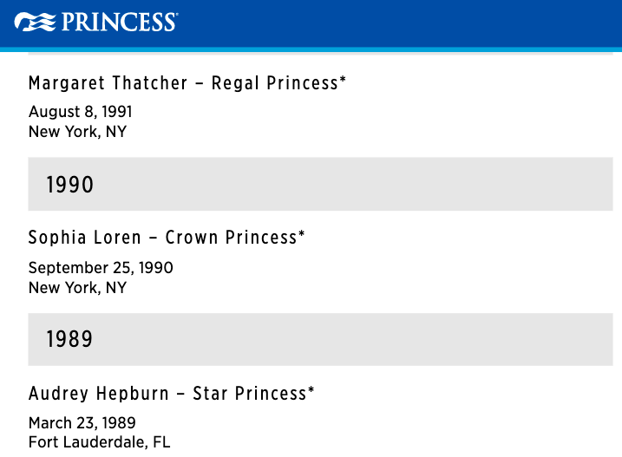Click the March 23, 1989 date text
The image size is (622, 457).
(82, 423)
